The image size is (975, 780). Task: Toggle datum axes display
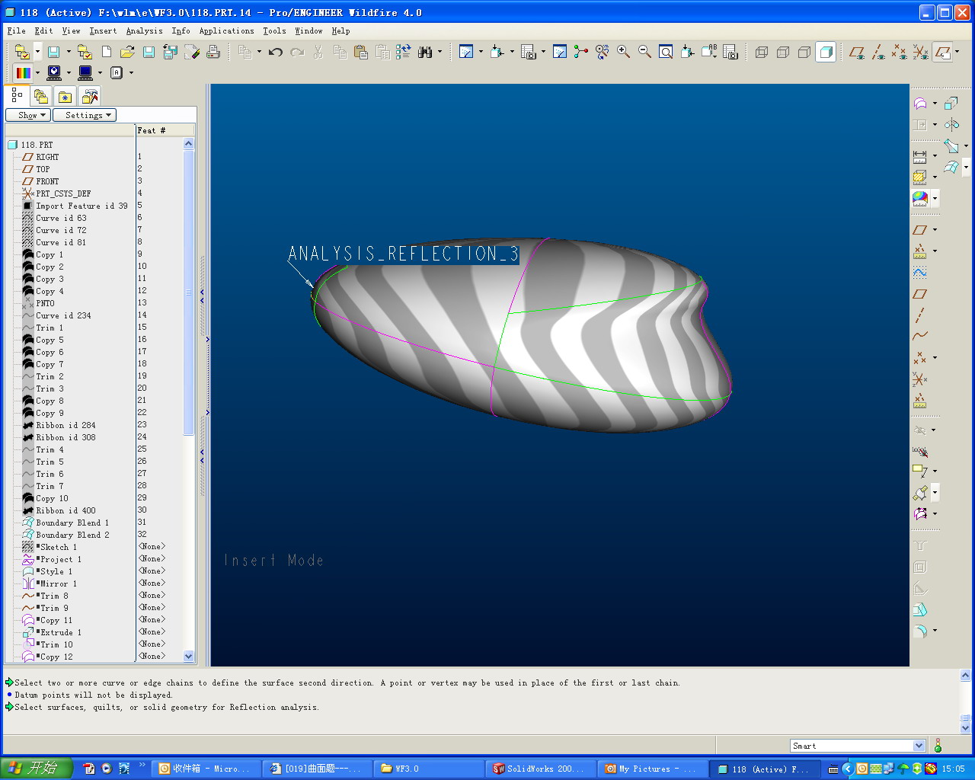pyautogui.click(x=878, y=52)
